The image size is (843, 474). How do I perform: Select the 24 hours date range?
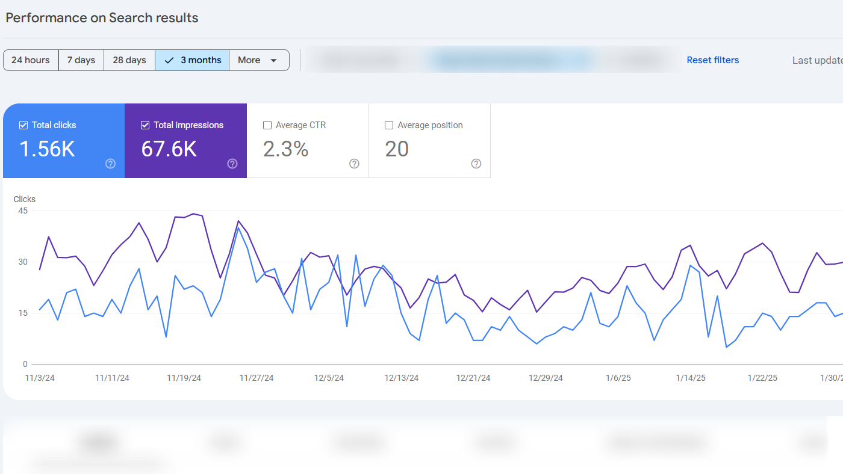point(31,60)
